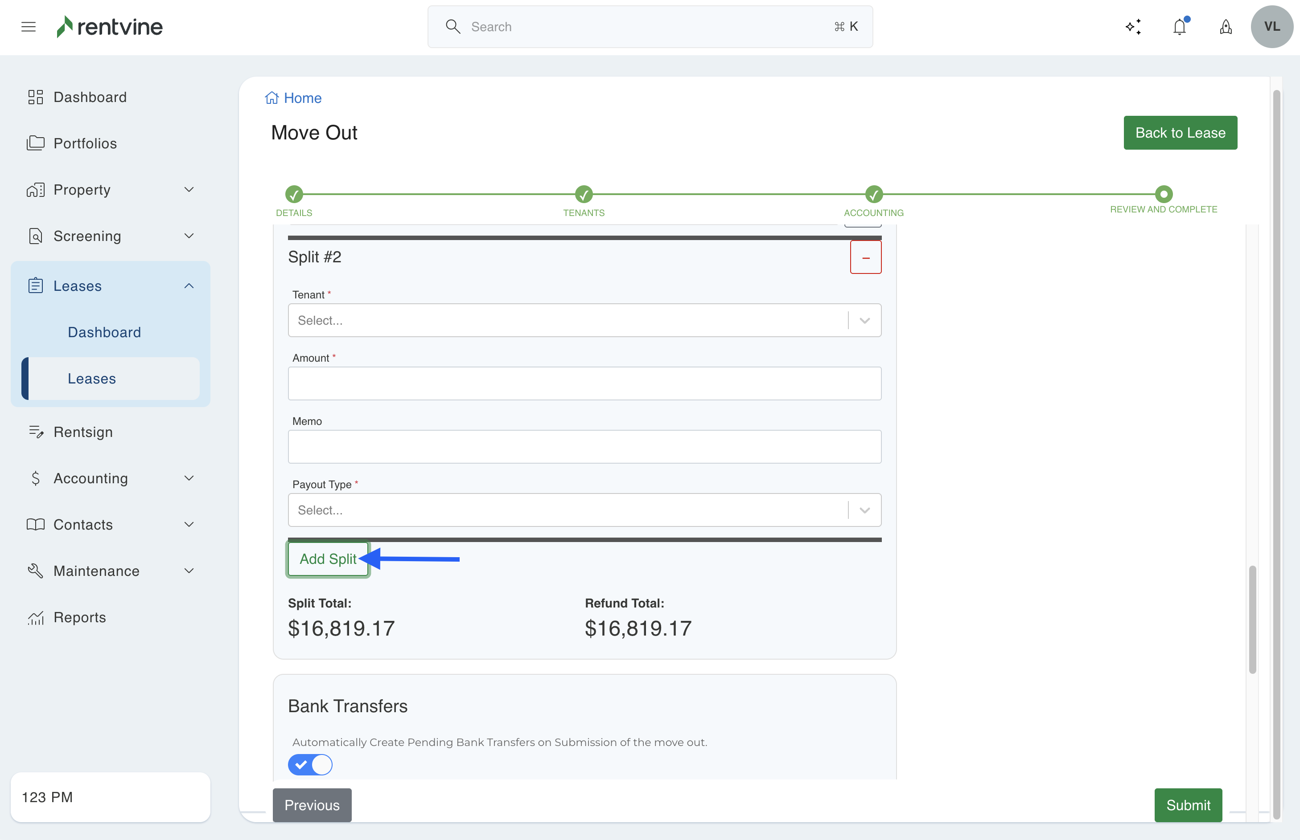This screenshot has width=1300, height=840.
Task: Expand the Property sidebar menu
Action: coord(110,190)
